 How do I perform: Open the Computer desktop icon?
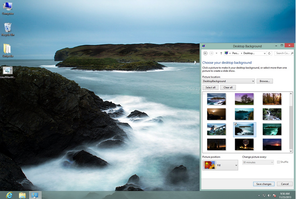tap(8, 8)
